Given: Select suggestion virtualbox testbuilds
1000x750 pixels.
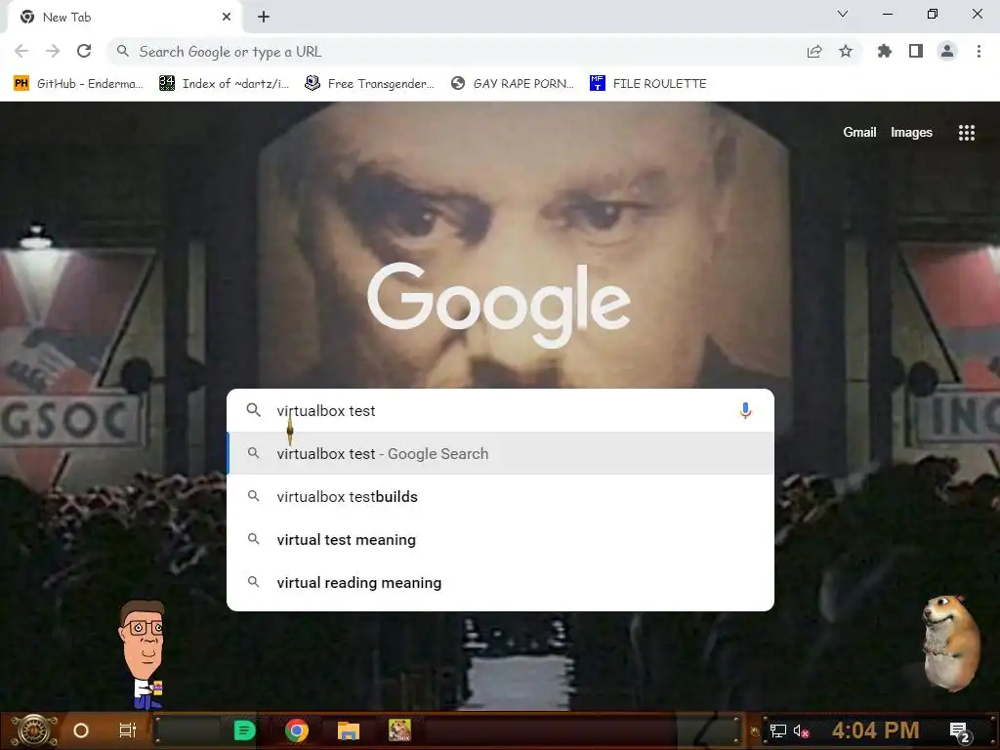Looking at the screenshot, I should [x=501, y=496].
